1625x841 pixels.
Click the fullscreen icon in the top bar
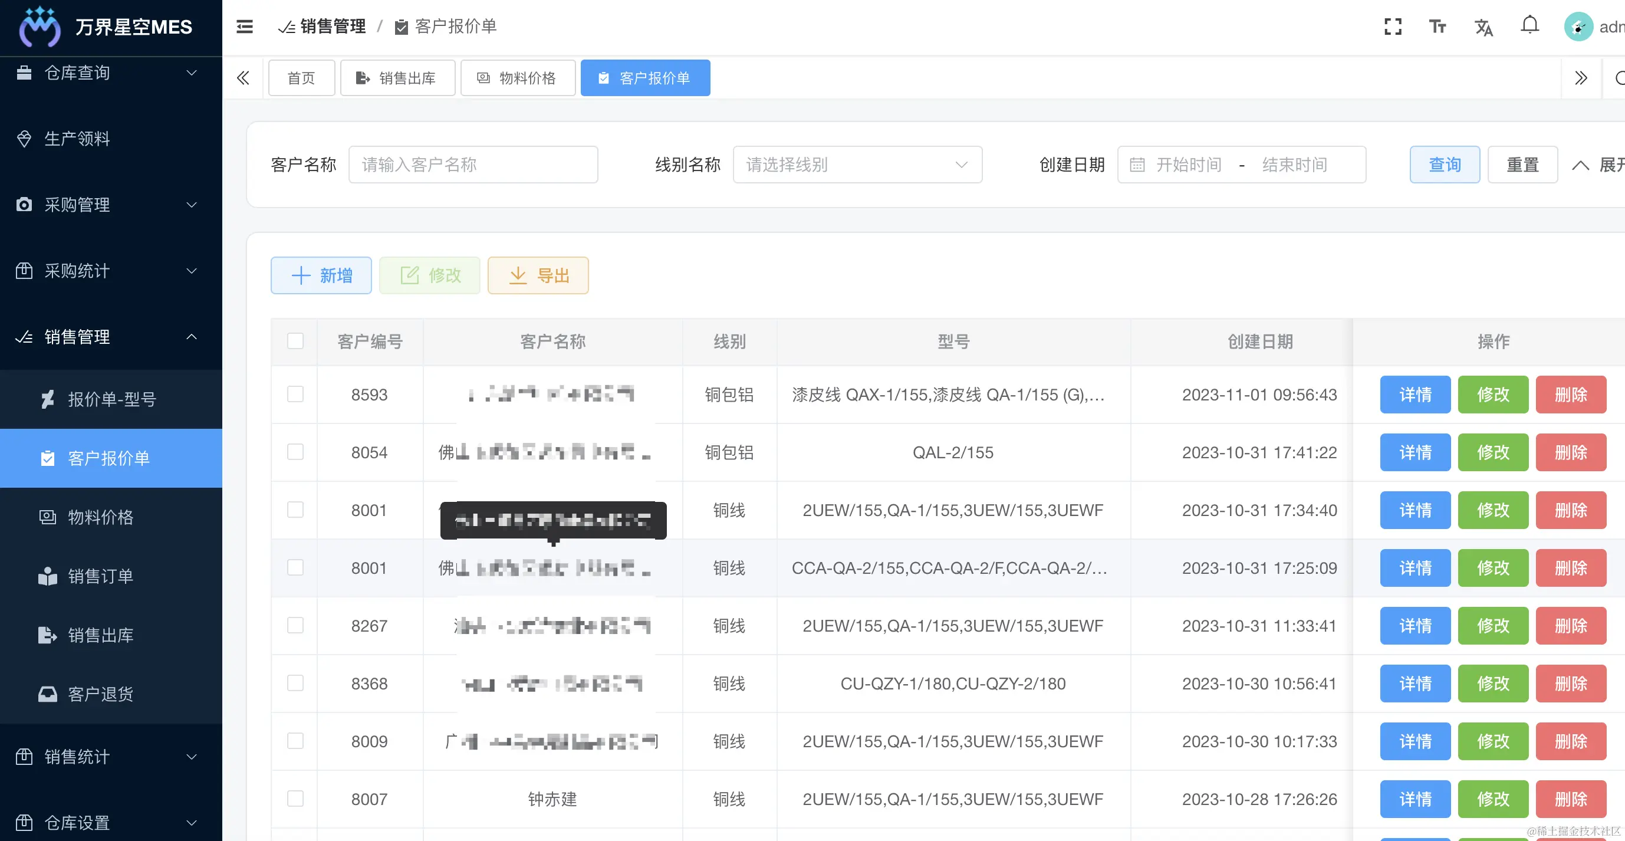click(x=1393, y=26)
